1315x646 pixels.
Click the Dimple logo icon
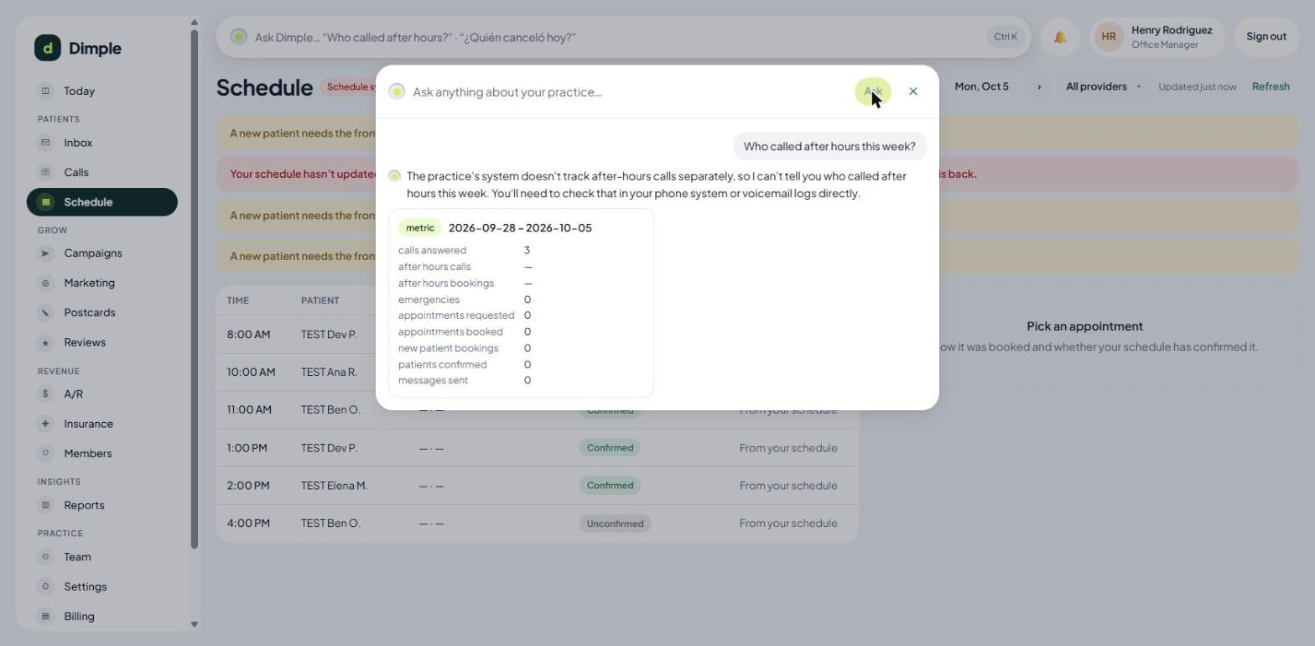48,48
